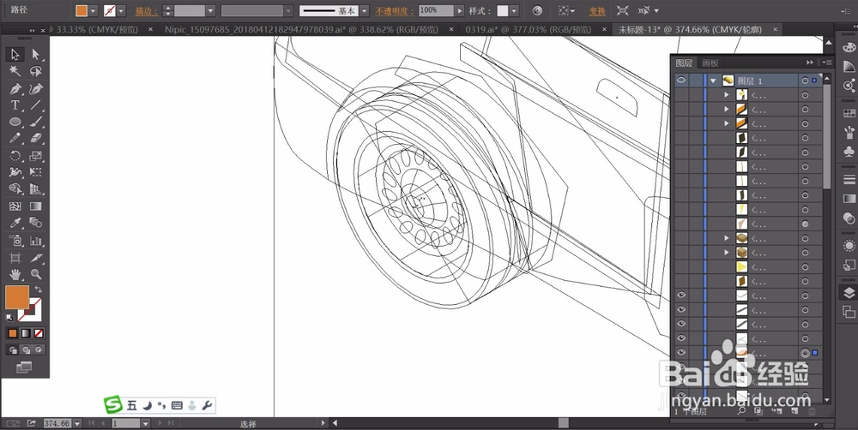Select the Pencil tool
858x430 pixels.
[15, 138]
